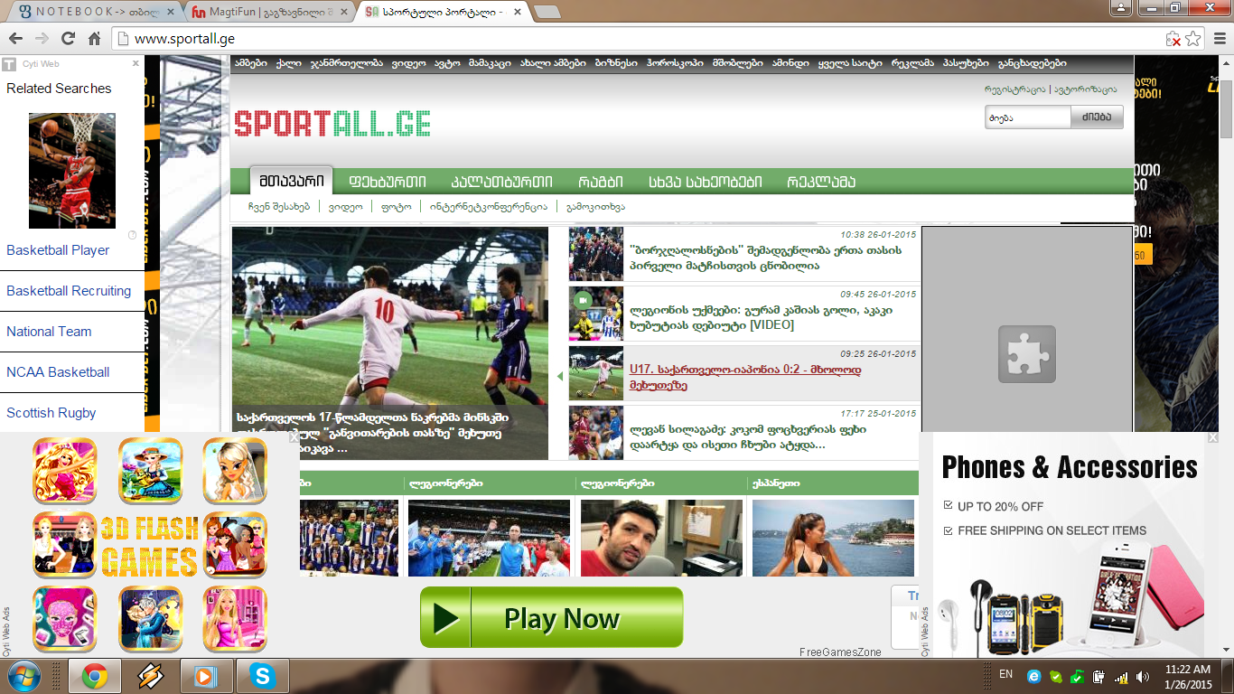This screenshot has height=694, width=1234.
Task: Go back using the browser back arrow
Action: [16, 39]
